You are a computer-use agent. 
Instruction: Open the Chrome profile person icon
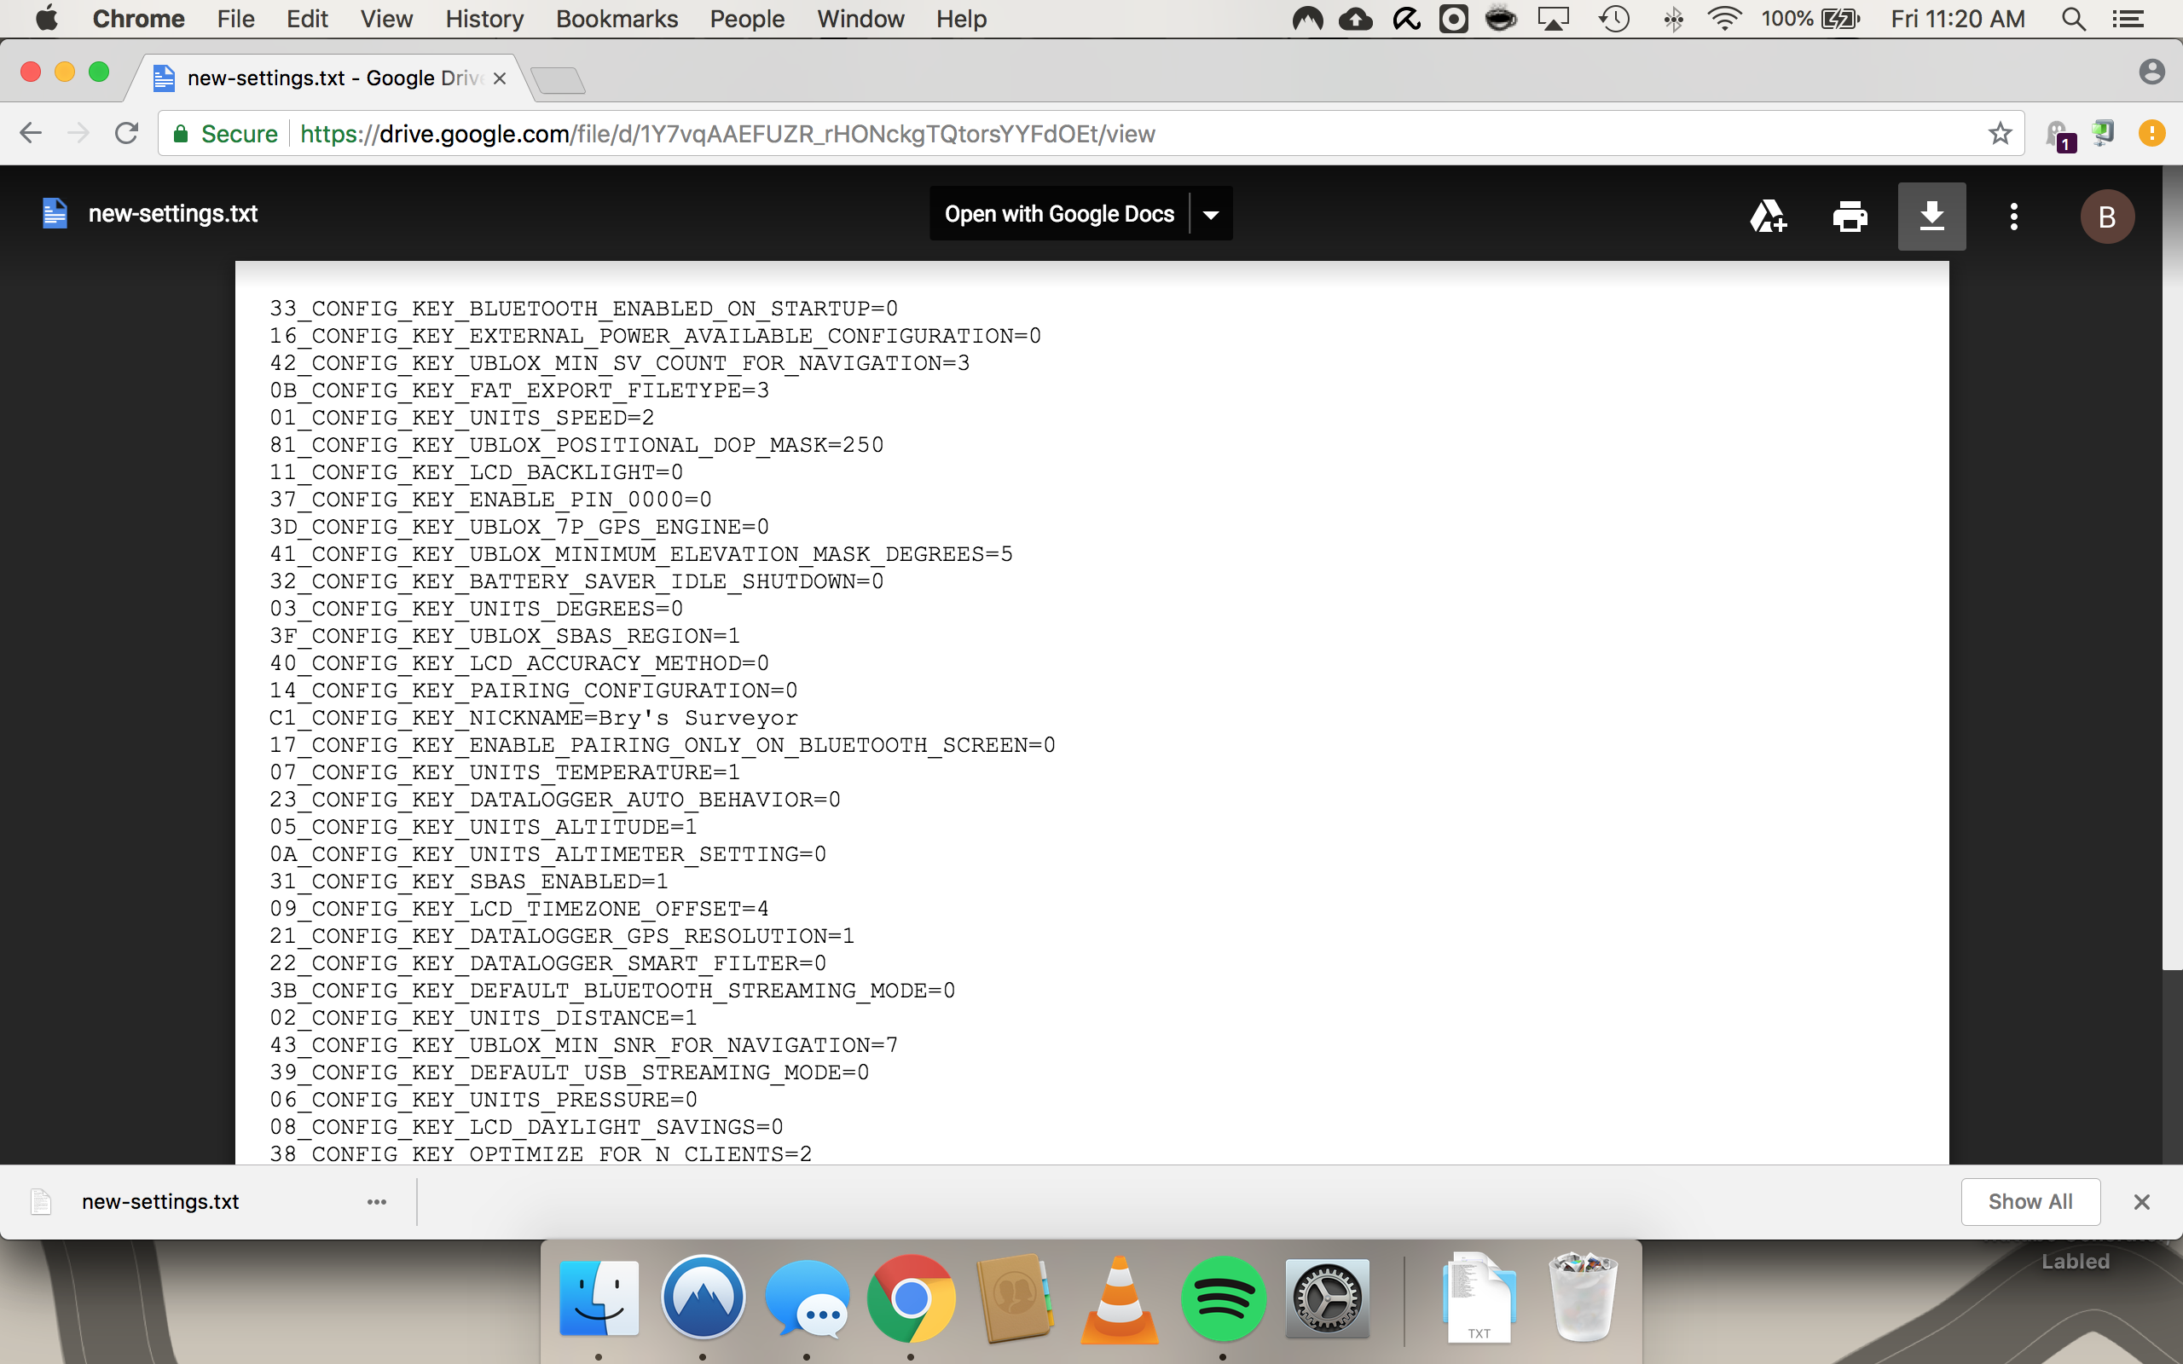2151,72
